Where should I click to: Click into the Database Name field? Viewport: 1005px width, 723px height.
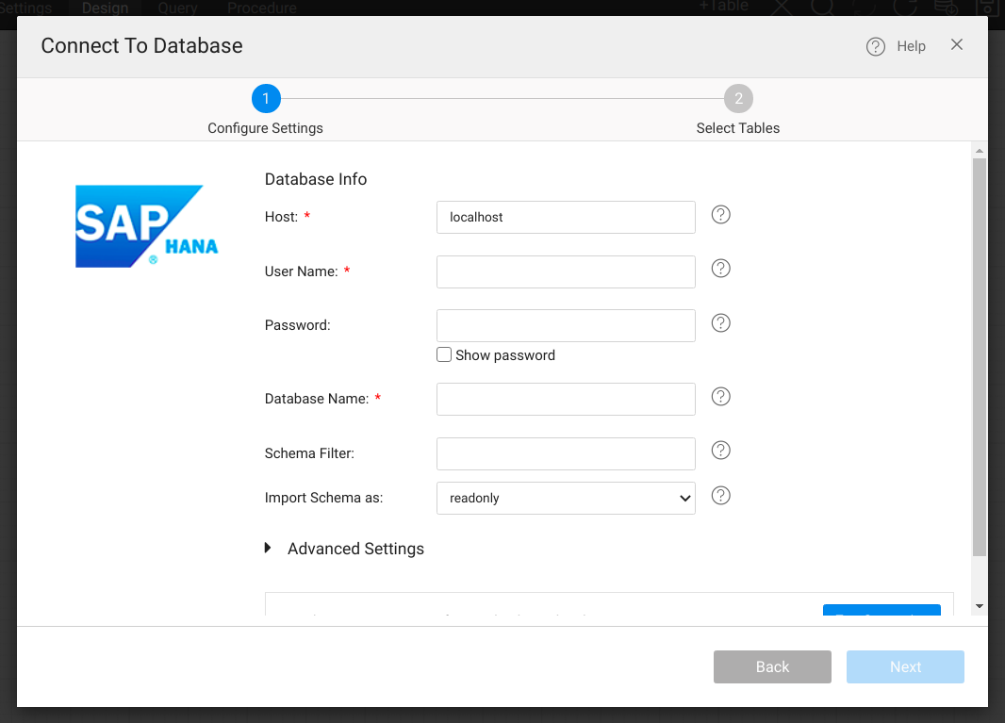566,399
